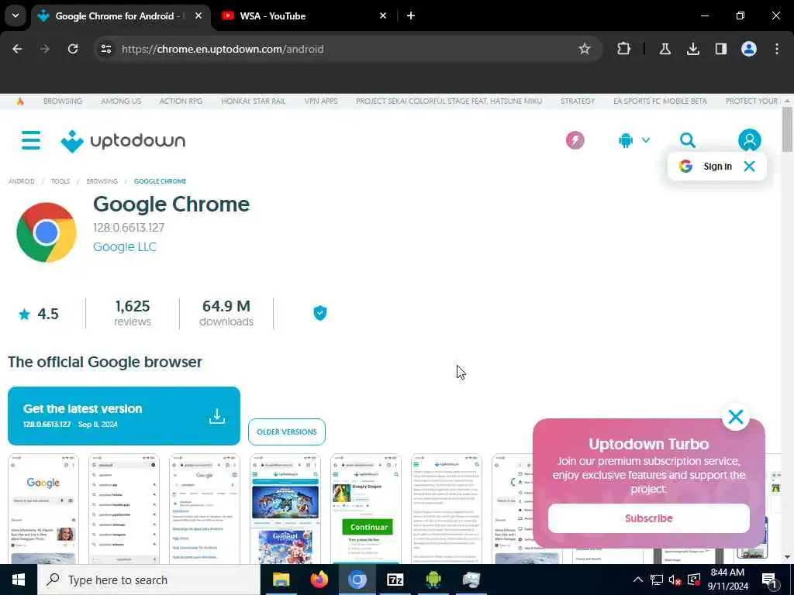Click the trending fire icon
Image resolution: width=794 pixels, height=595 pixels.
20,101
